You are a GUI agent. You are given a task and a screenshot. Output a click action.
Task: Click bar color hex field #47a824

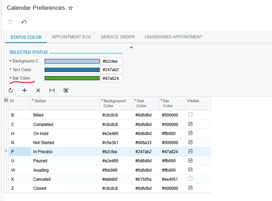point(112,78)
